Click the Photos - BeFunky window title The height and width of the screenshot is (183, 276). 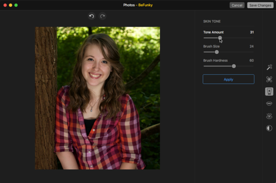(x=138, y=5)
